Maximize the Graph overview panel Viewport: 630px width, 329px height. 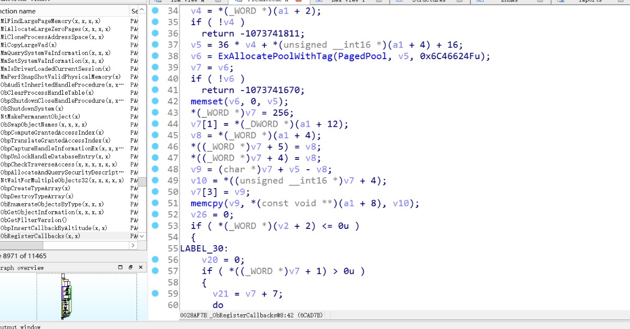(x=120, y=267)
